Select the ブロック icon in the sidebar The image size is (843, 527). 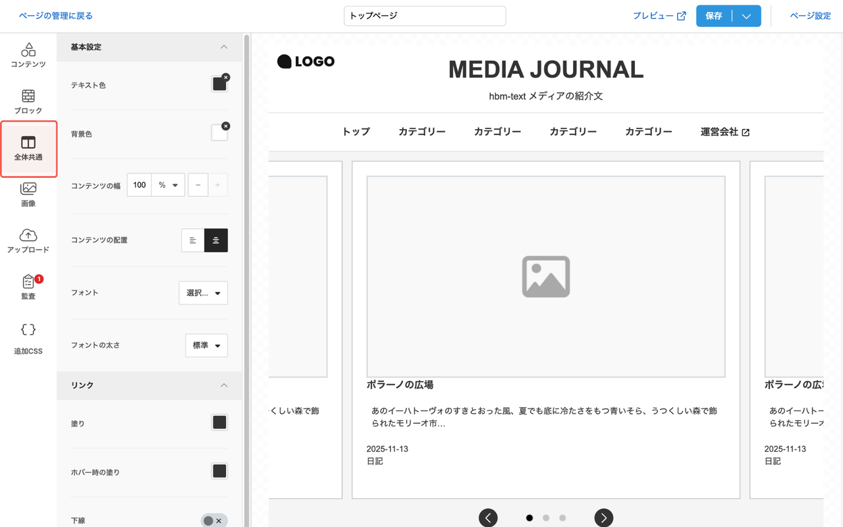(x=28, y=102)
